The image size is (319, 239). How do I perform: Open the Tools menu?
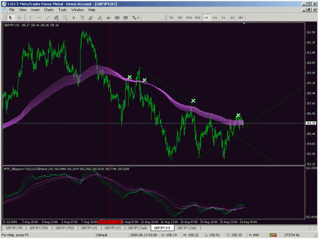(x=62, y=10)
